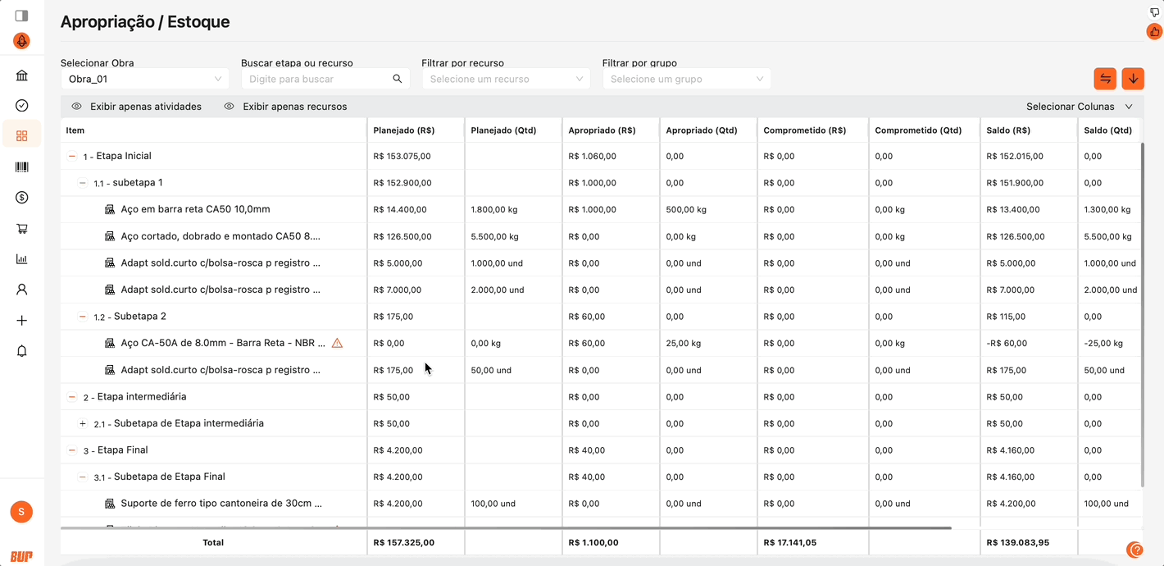The height and width of the screenshot is (566, 1164).
Task: Collapse the 1 - Etapa Inicial row
Action: click(72, 156)
